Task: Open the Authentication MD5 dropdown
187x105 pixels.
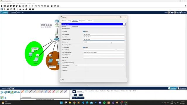Action: point(100,65)
